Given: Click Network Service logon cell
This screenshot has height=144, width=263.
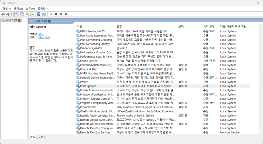Looking at the screenshot, I should 230,132.
